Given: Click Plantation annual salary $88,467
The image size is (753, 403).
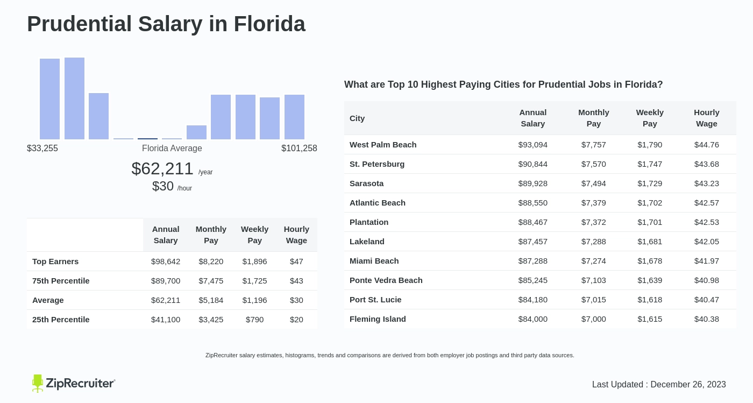Looking at the screenshot, I should (x=533, y=222).
